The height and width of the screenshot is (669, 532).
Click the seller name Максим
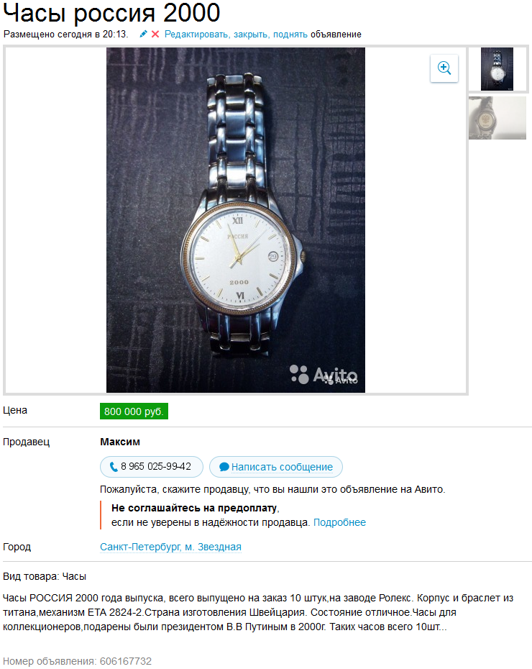point(120,442)
